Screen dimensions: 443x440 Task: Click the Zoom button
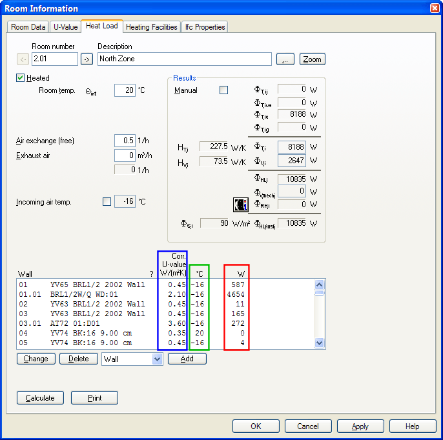(x=312, y=59)
